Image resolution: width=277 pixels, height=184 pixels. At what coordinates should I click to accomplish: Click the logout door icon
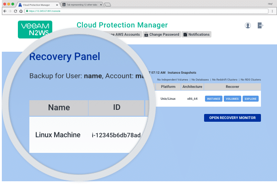pyautogui.click(x=260, y=25)
